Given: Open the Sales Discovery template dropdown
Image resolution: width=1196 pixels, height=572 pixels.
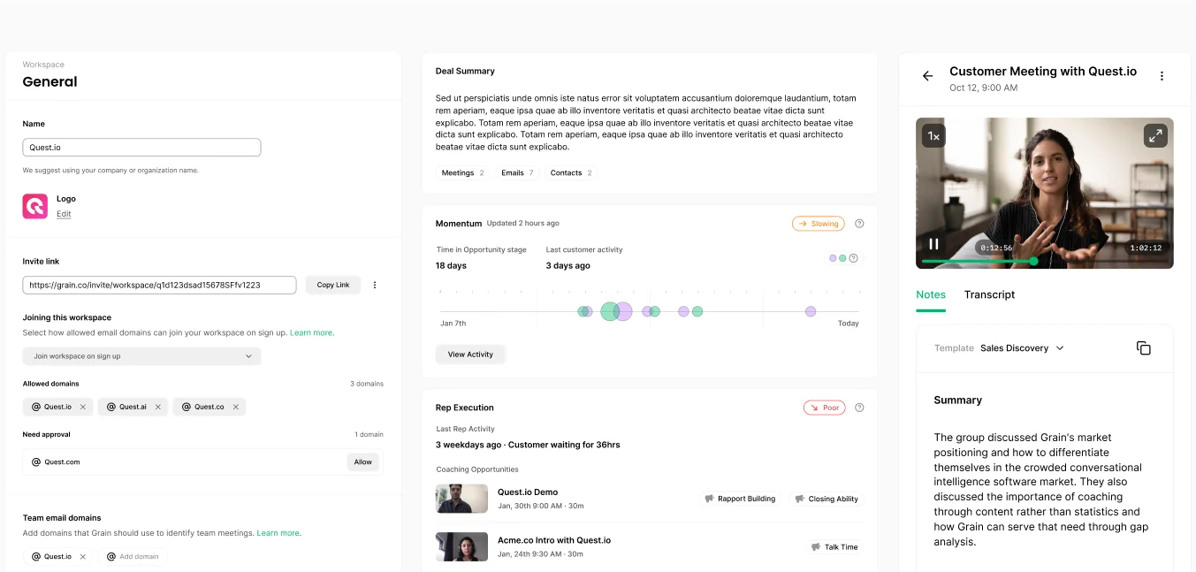Looking at the screenshot, I should coord(1022,348).
